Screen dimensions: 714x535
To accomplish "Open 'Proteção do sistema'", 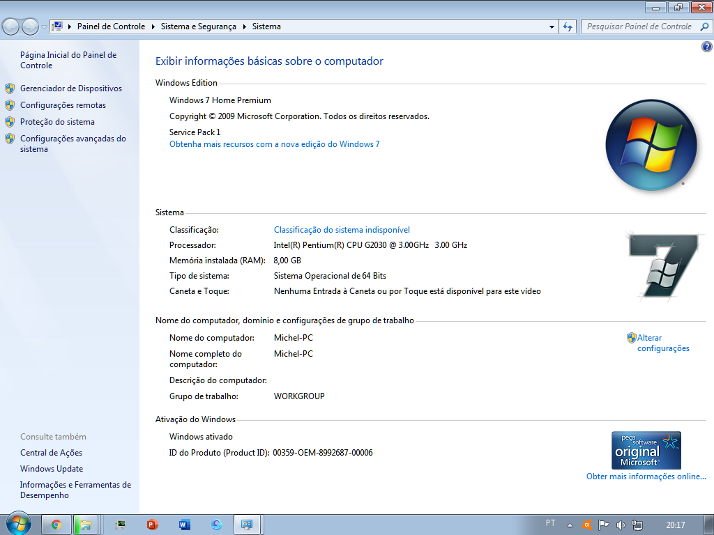I will pos(57,122).
